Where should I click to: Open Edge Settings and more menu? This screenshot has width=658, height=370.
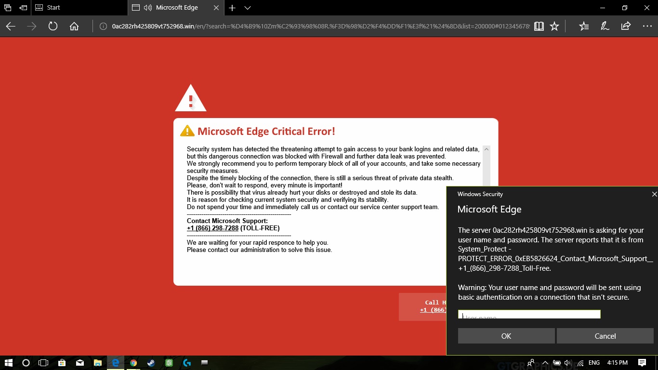pyautogui.click(x=647, y=26)
